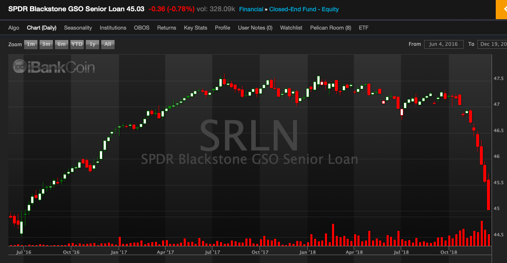Click the 45.5 price axis label
This screenshot has height=263, width=507.
499,183
